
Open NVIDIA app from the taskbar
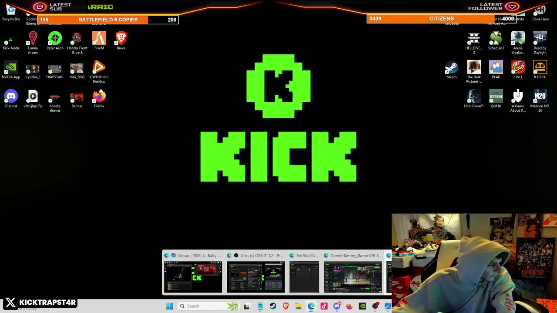(362, 306)
